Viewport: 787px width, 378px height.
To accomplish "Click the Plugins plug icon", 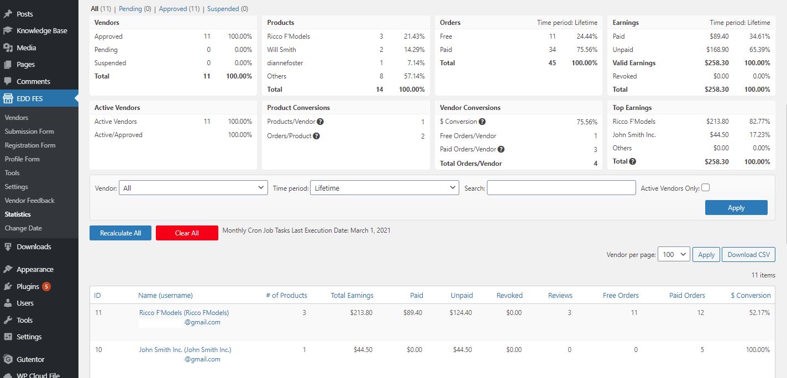I will [8, 286].
